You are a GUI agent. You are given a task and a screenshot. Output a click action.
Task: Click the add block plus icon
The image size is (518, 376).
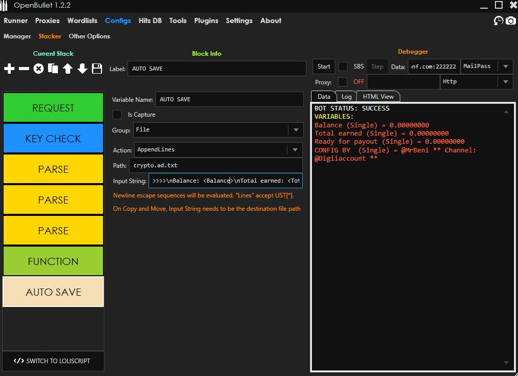tap(9, 69)
